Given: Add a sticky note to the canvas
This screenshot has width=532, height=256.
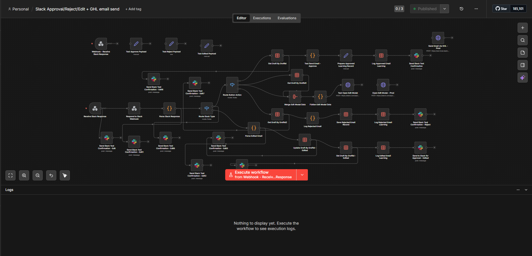Looking at the screenshot, I should pos(523,53).
